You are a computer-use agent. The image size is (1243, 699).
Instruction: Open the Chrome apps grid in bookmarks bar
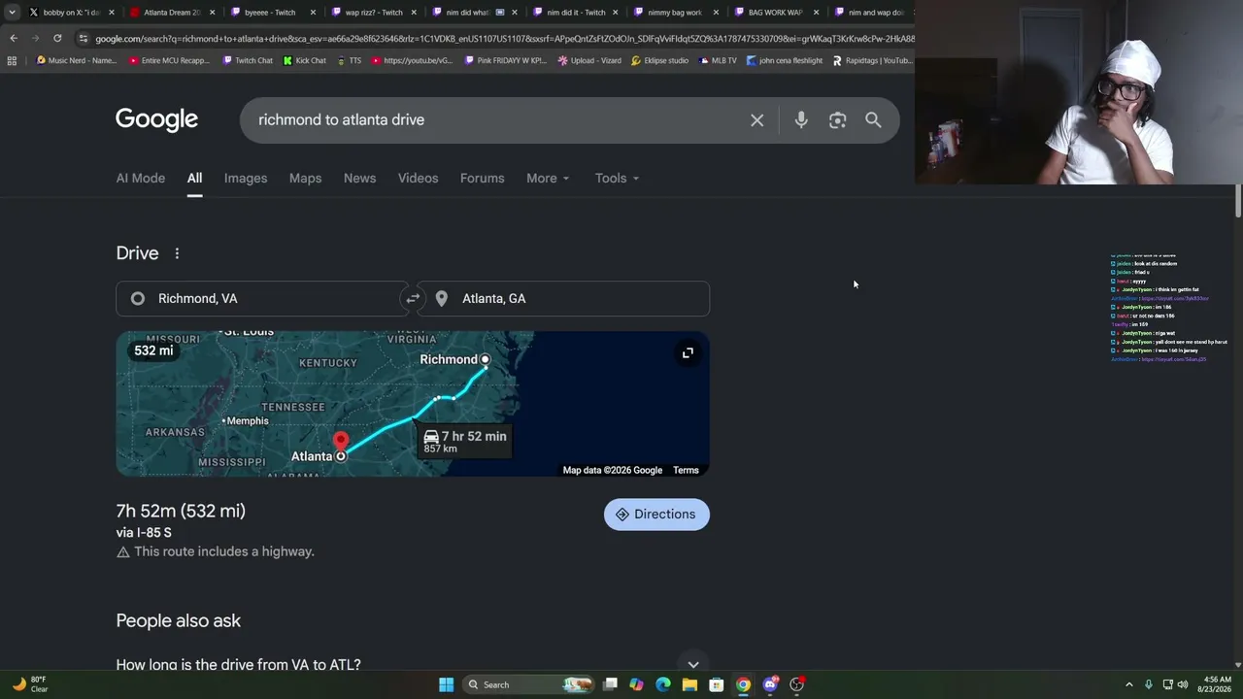[12, 60]
